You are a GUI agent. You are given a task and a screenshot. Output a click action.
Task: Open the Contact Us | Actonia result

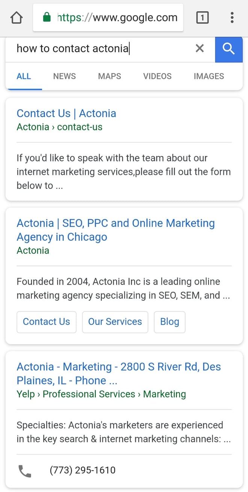coord(66,113)
